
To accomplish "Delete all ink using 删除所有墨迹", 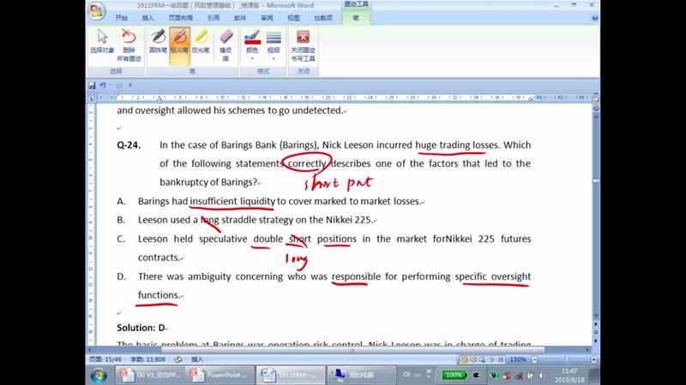I will [129, 44].
